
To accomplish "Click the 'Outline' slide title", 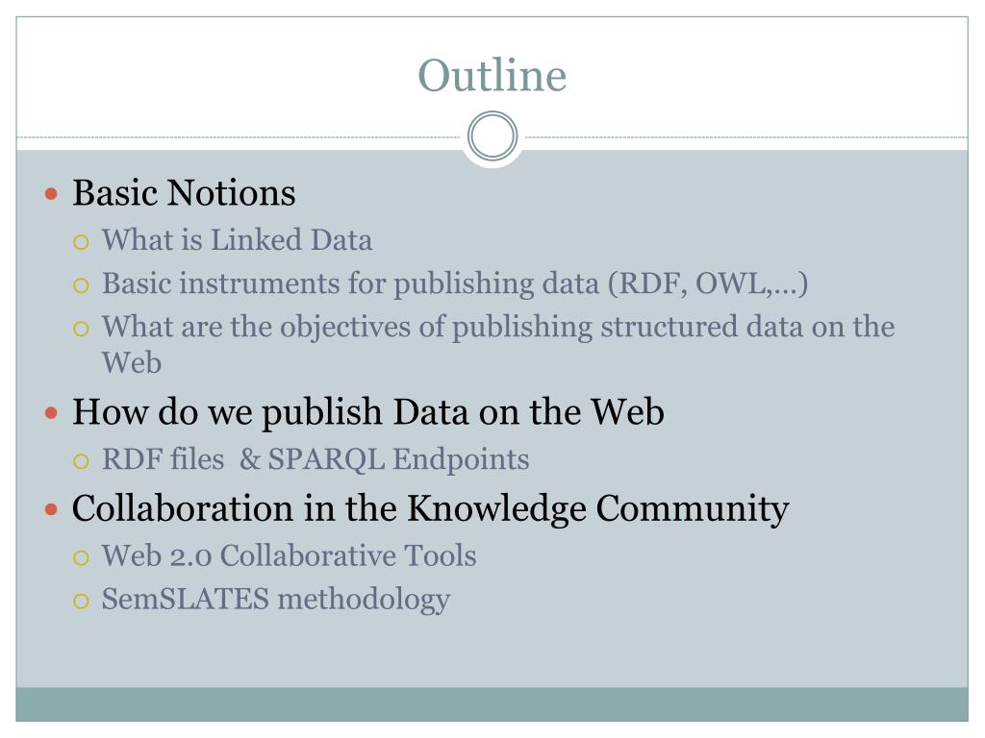I will [492, 75].
